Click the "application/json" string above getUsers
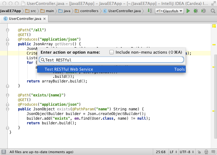 click(x=59, y=39)
